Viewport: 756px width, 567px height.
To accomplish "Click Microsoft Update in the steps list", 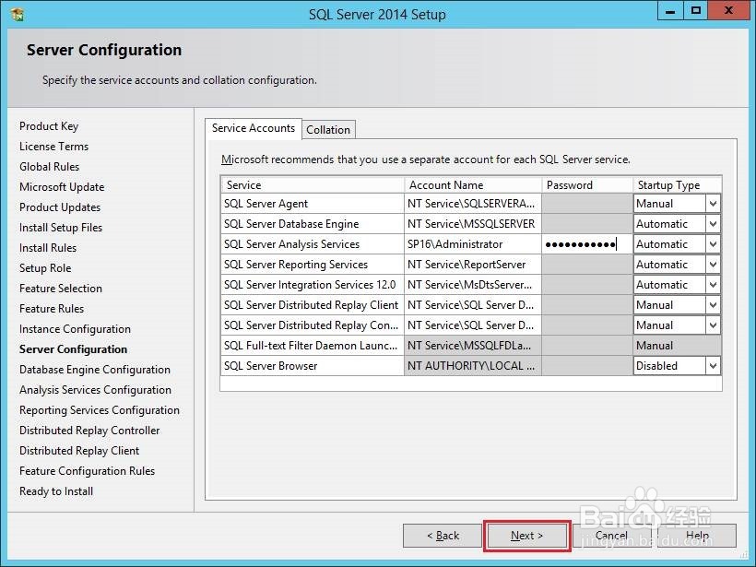I will click(x=62, y=187).
